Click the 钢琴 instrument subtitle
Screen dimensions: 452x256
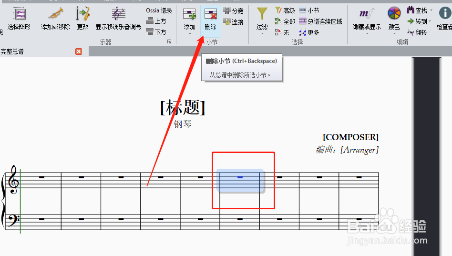click(x=183, y=124)
